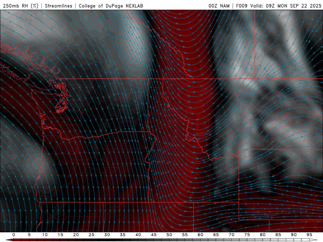Click the colorbar label '65'
323x242 pixels.
(x=216, y=235)
